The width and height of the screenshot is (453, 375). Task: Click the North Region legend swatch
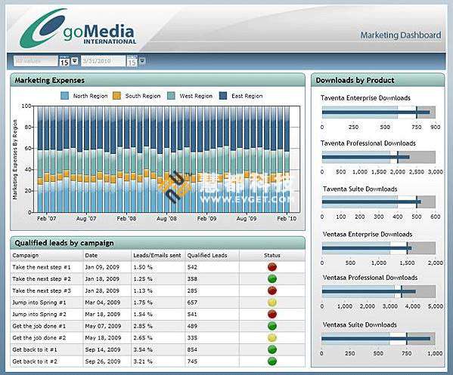65,96
